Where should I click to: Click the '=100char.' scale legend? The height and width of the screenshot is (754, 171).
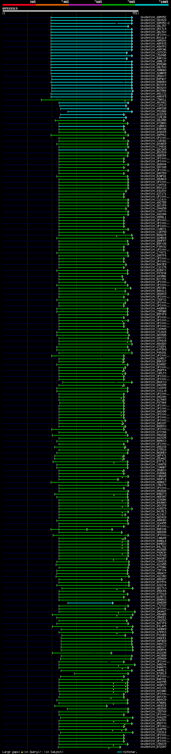pos(130,752)
